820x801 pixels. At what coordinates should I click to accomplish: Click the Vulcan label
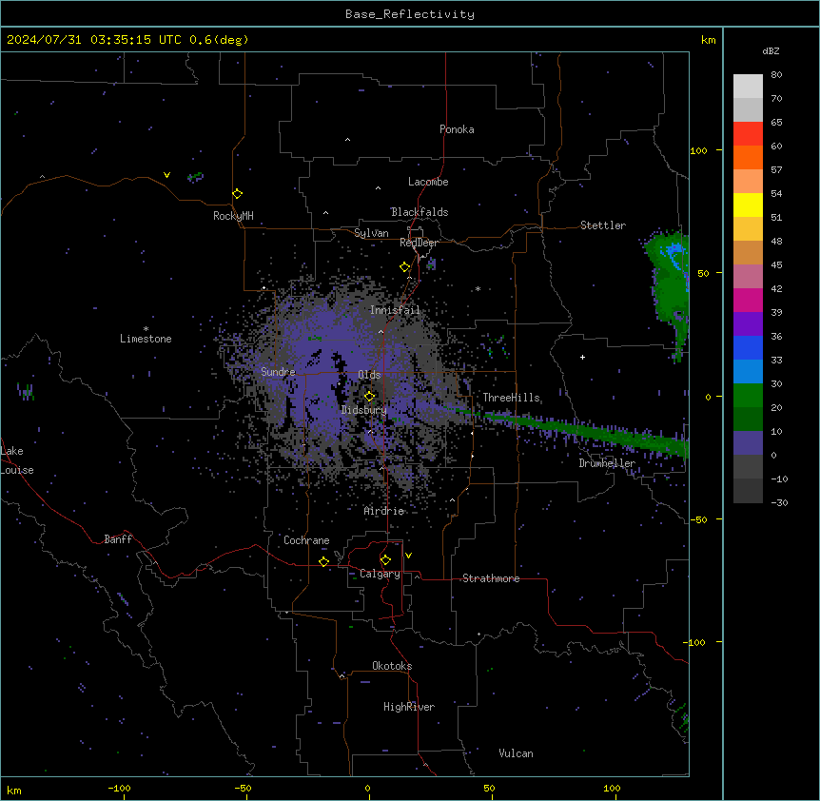click(517, 753)
